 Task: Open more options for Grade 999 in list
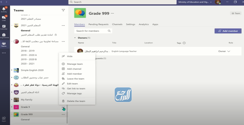(x=63, y=115)
